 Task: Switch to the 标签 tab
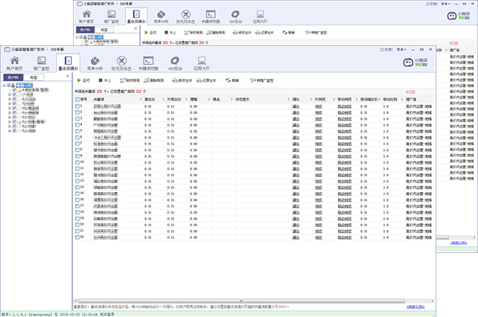(34, 77)
